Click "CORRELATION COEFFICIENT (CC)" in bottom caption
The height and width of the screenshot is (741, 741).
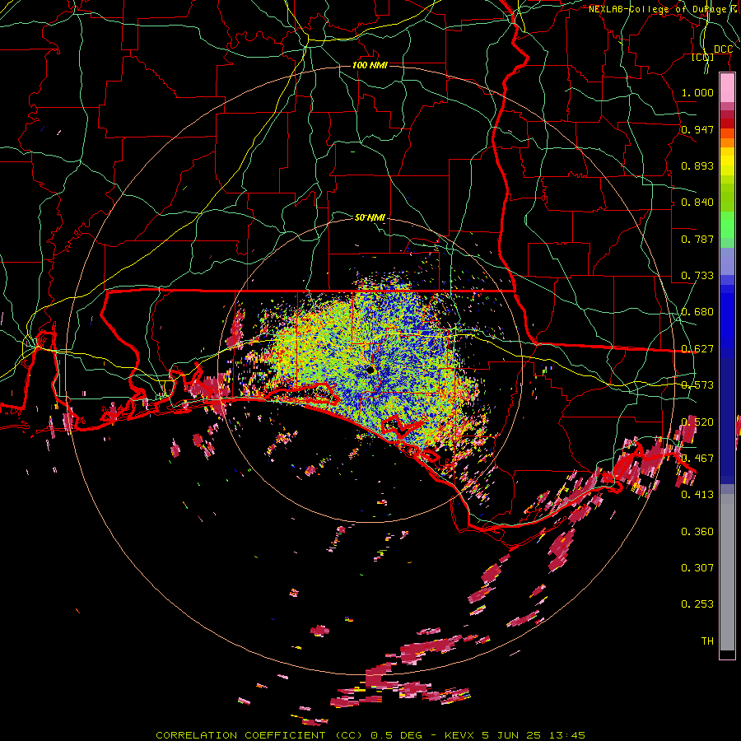(x=259, y=735)
